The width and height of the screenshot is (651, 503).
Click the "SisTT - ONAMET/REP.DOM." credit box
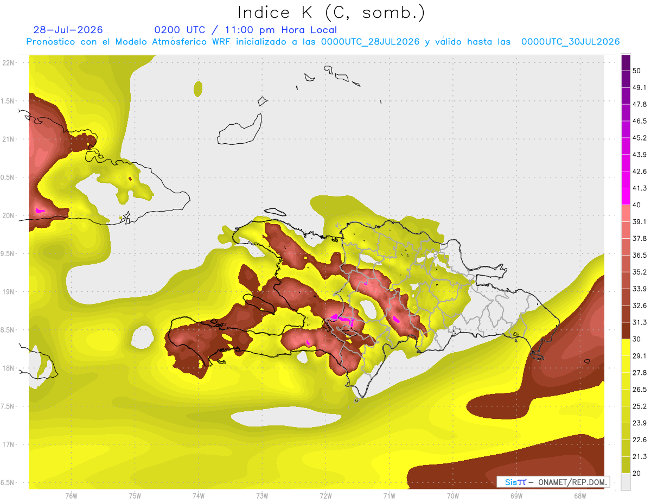(553, 482)
